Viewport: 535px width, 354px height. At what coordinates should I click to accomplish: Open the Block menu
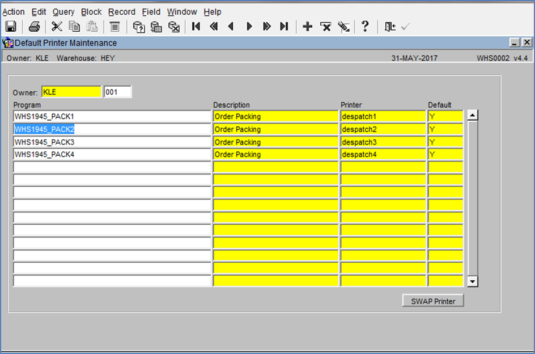pos(91,12)
